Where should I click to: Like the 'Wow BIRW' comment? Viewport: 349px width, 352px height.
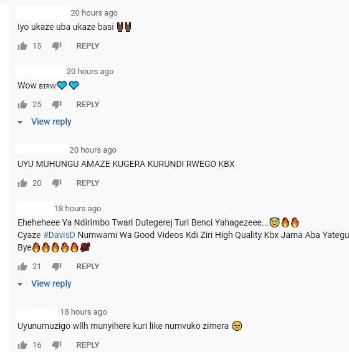[x=22, y=105]
